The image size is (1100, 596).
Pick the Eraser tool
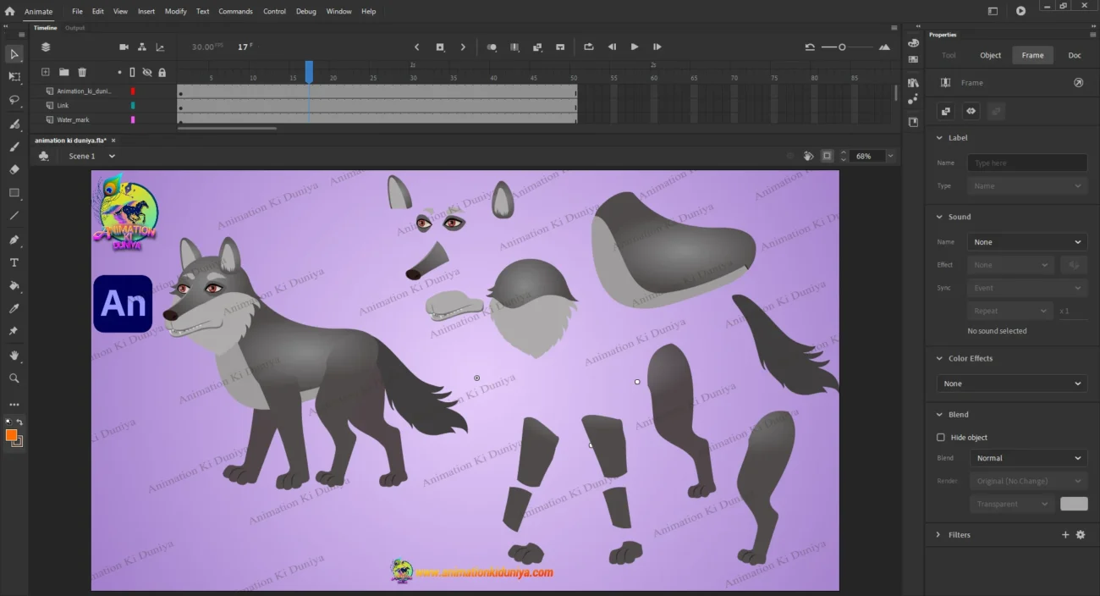[14, 169]
